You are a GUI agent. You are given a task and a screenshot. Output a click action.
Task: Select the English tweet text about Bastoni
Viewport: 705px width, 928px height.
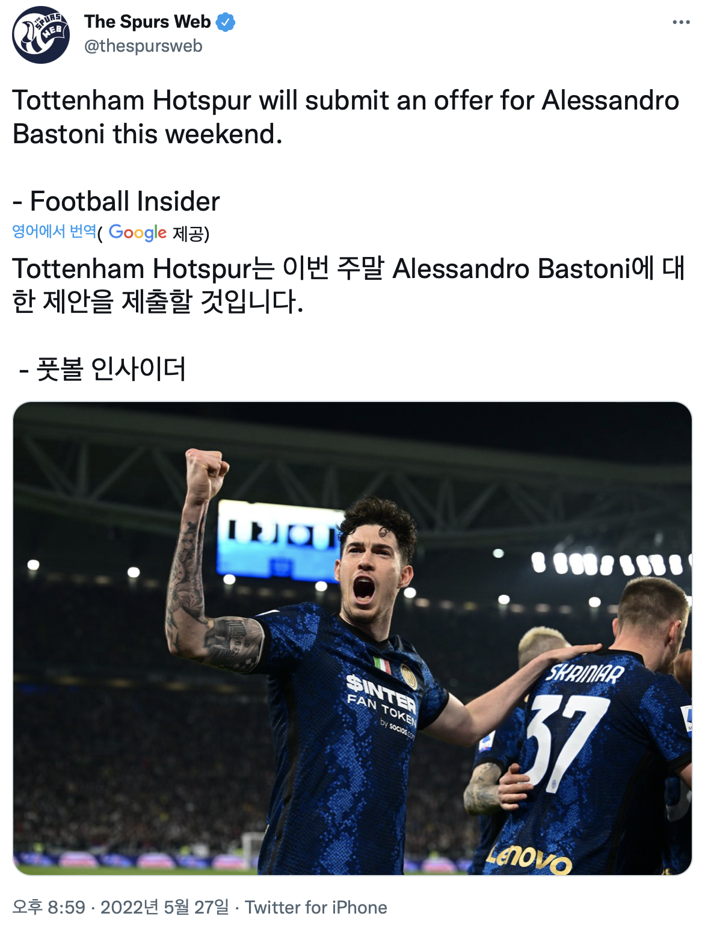(x=346, y=117)
